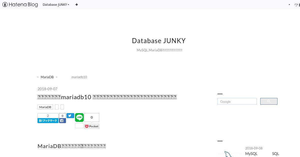Share on Twitter icon
This screenshot has width=300, height=157.
click(x=70, y=116)
